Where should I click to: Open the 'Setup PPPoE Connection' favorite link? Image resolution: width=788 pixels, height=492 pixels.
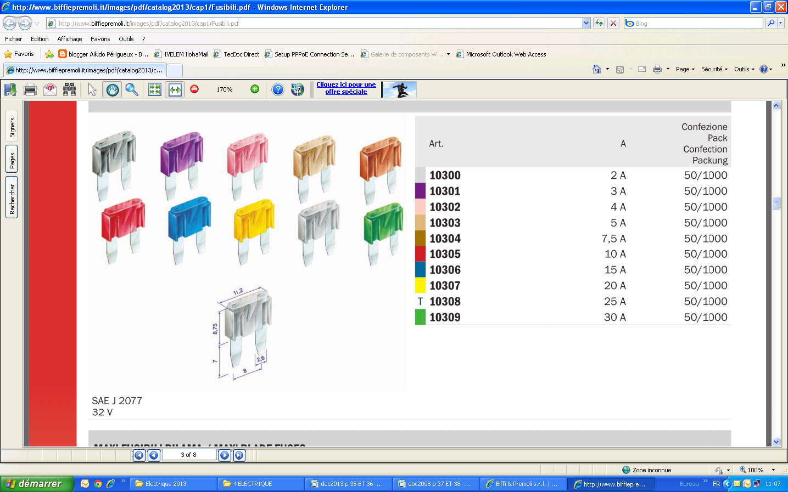click(x=310, y=54)
